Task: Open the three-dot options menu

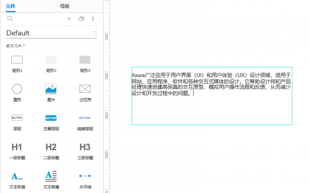Action: (93, 19)
